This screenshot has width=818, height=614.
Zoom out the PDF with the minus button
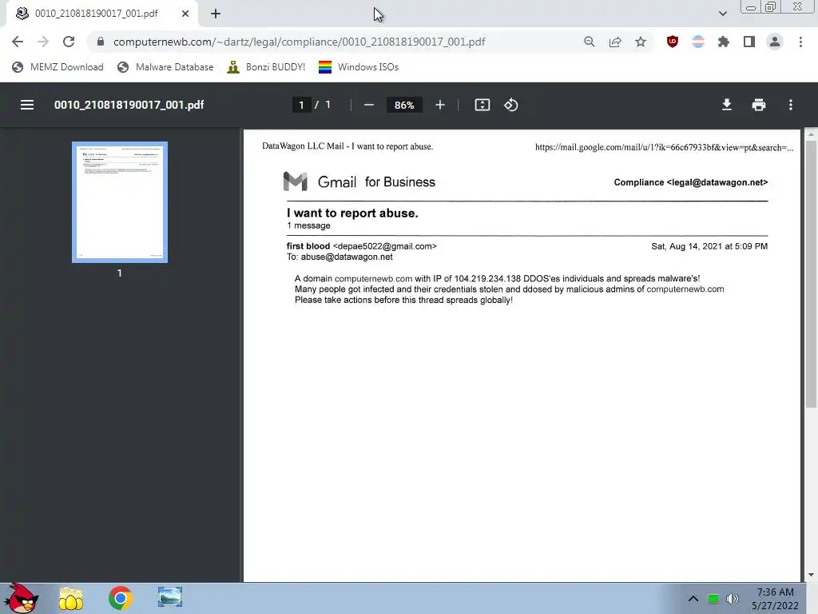point(369,105)
